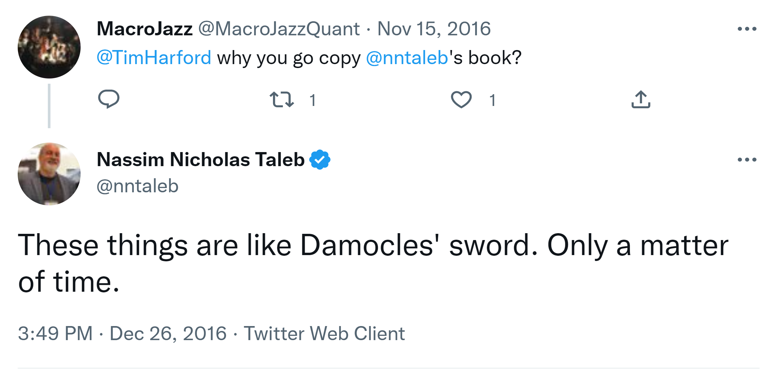
Task: Open the Nov 15, 2016 tweet date
Action: pyautogui.click(x=434, y=29)
